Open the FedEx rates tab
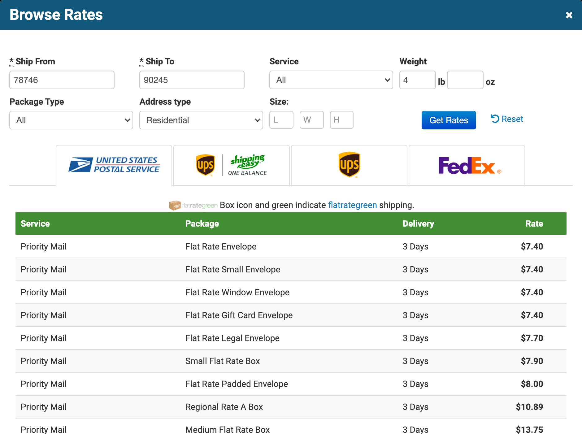The width and height of the screenshot is (582, 434). click(467, 165)
